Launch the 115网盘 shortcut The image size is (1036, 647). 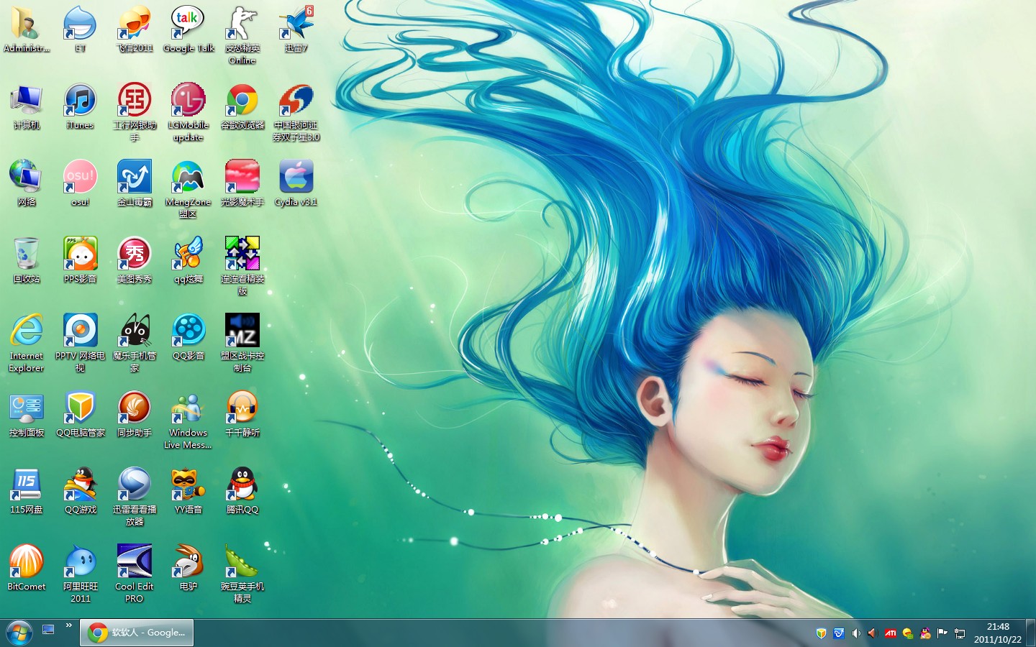pyautogui.click(x=27, y=492)
